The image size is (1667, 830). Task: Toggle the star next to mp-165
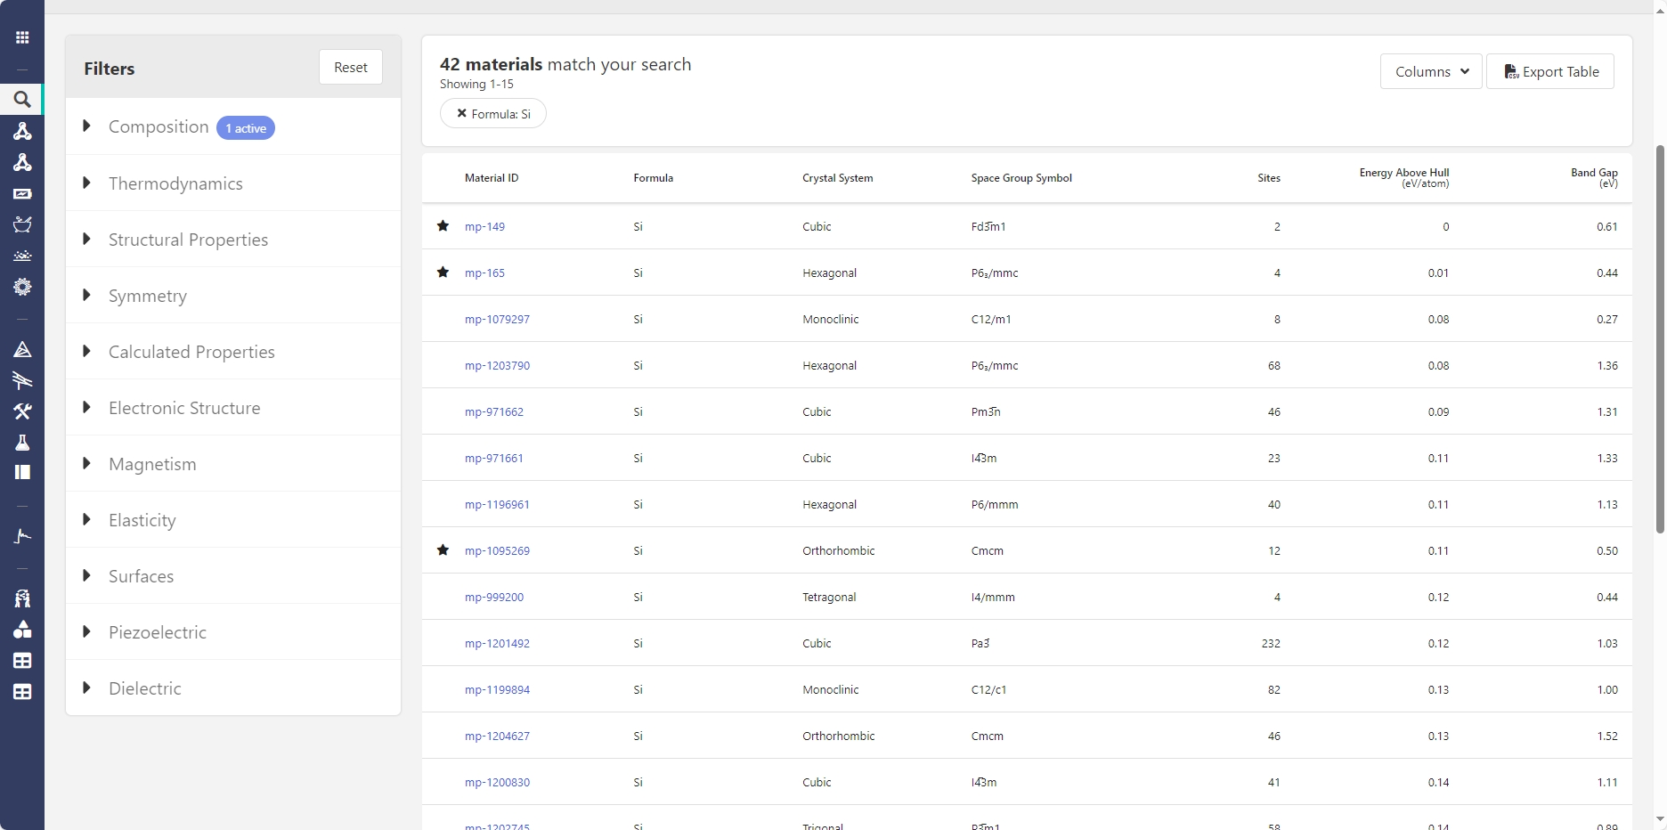(x=443, y=273)
